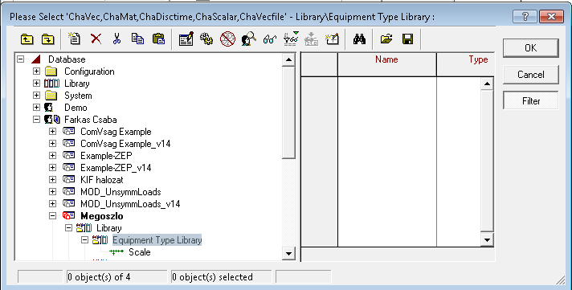Click the person with magnifier icon
This screenshot has height=290, width=572.
248,39
